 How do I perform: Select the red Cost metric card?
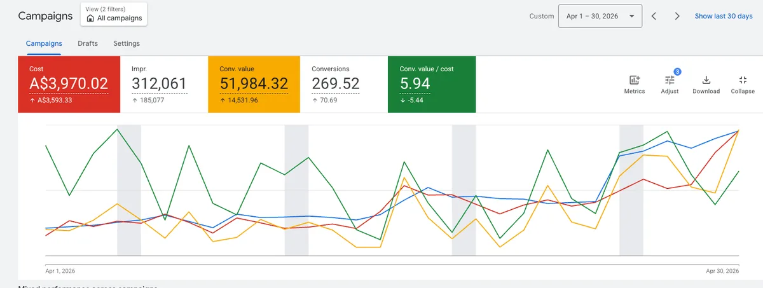pyautogui.click(x=71, y=85)
